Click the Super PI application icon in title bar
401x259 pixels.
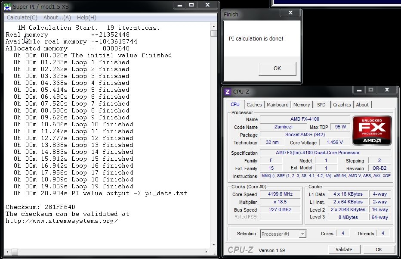(x=7, y=6)
